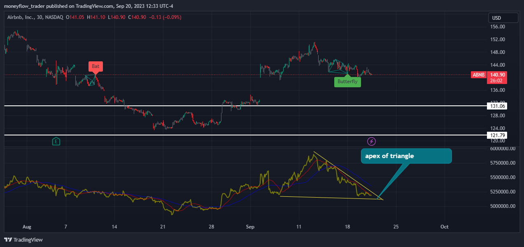Click the 6000000.00 indicator axis value
Viewport: 524px width, 247px height.
[x=503, y=149]
